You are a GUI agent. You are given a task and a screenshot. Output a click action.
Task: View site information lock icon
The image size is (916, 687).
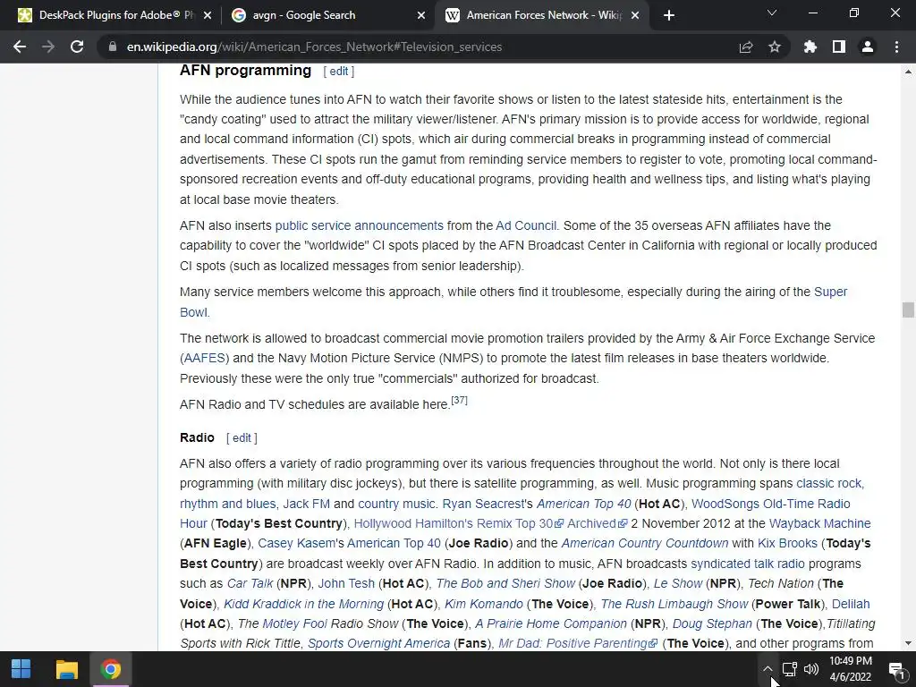(113, 47)
